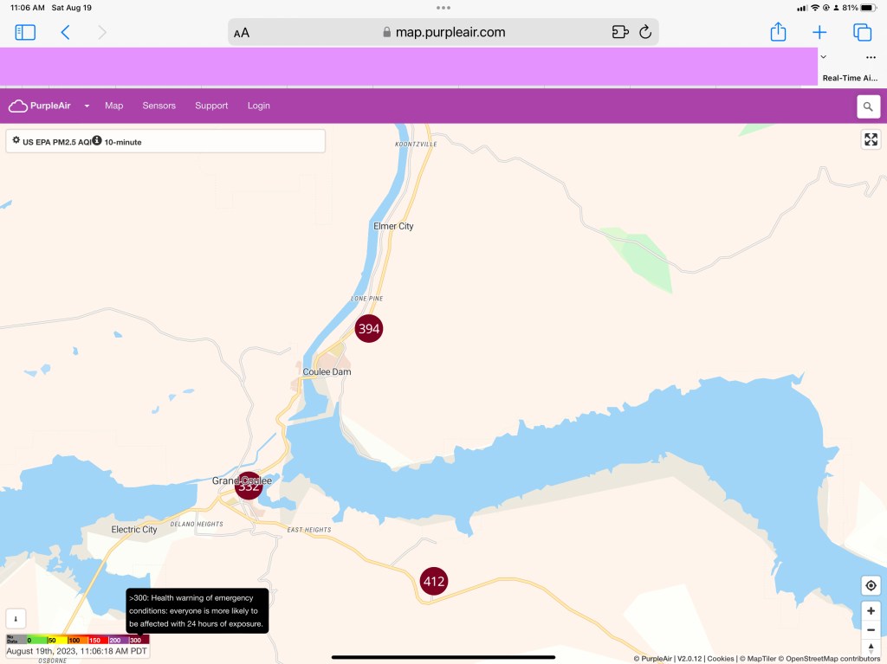Zoom in on the map
This screenshot has width=887, height=664.
tap(871, 610)
